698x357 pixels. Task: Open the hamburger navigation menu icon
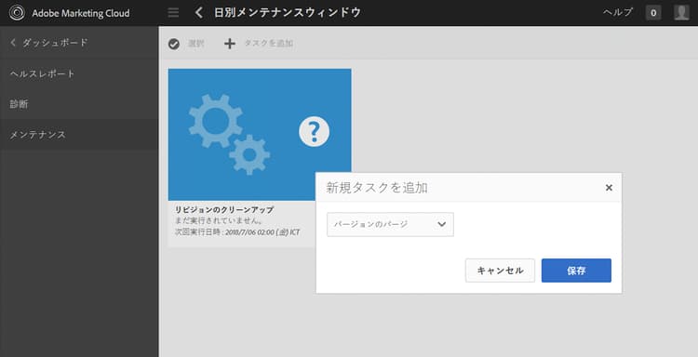click(173, 13)
